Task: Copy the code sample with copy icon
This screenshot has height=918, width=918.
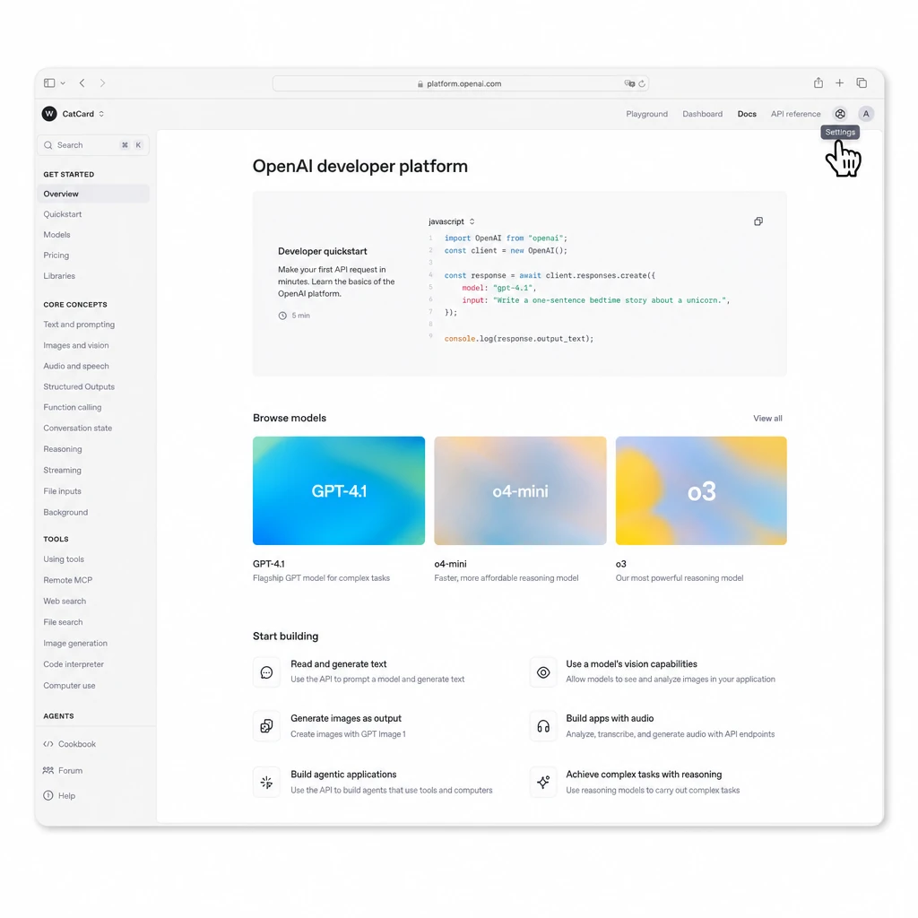Action: [758, 221]
